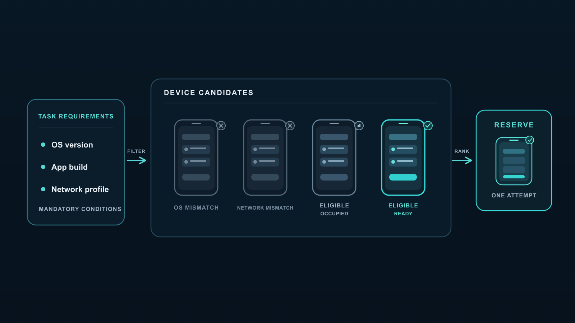This screenshot has height=323, width=575.
Task: Select the OS mismatch phone
Action: coord(196,158)
